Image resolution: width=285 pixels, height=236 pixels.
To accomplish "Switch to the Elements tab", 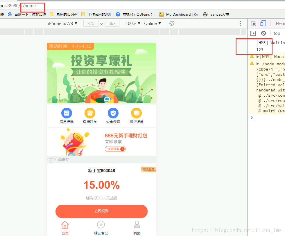I will coord(280,24).
